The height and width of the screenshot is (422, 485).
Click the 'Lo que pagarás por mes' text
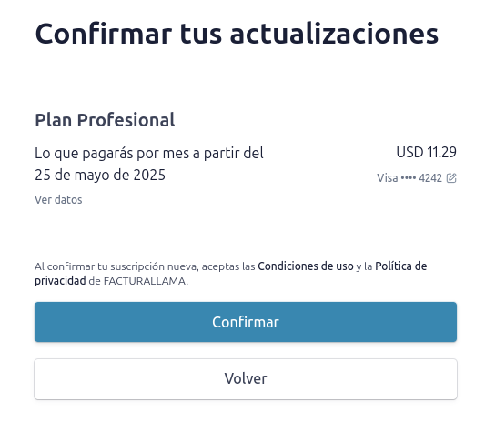click(112, 153)
